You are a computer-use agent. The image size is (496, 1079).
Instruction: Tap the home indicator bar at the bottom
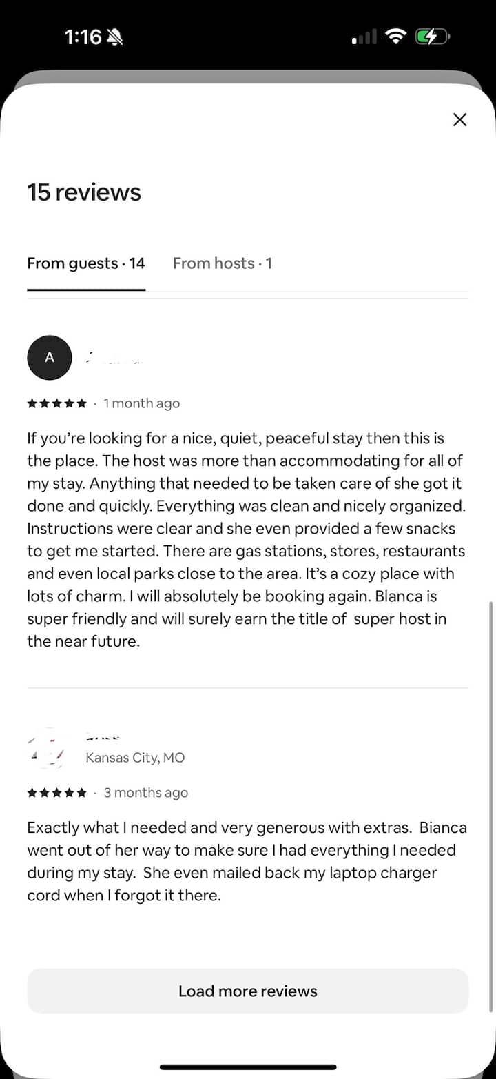[x=248, y=1067]
